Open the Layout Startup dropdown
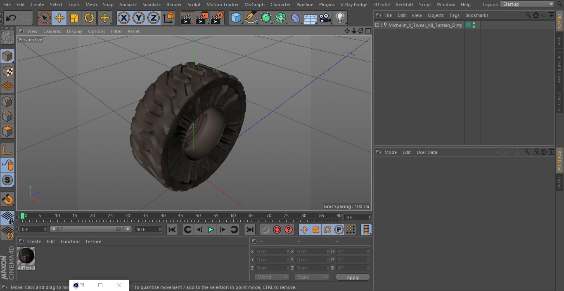This screenshot has width=564, height=291. (x=528, y=4)
